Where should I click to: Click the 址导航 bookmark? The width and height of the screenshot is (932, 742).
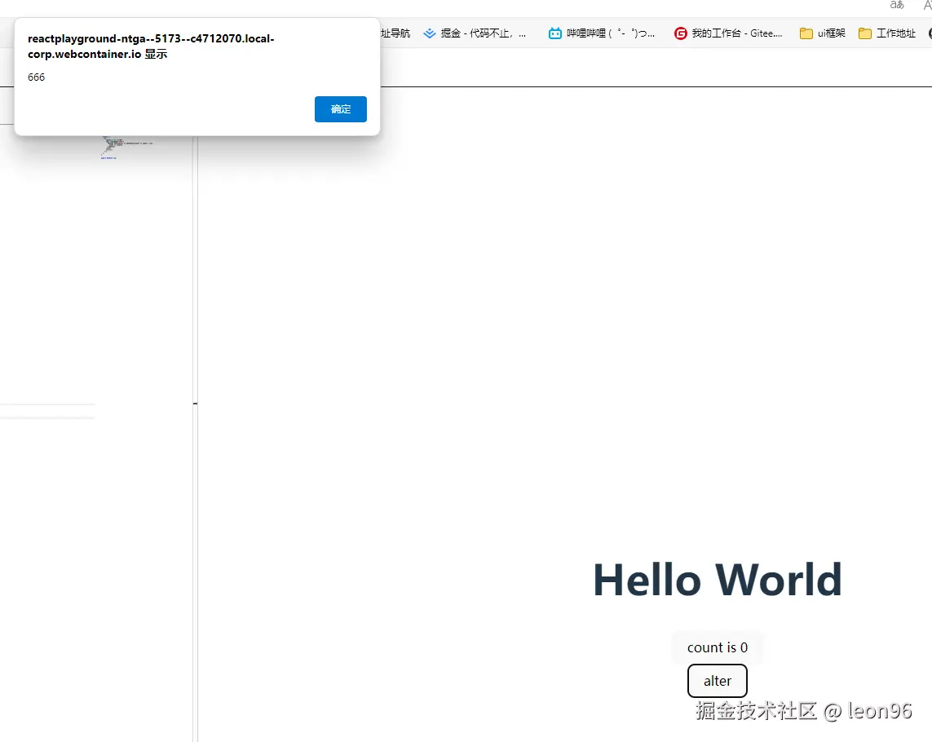coord(395,33)
